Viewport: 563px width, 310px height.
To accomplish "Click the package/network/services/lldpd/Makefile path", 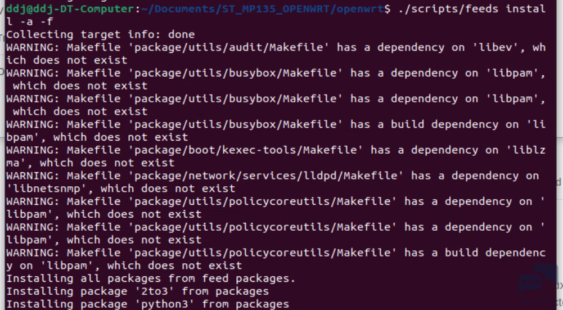I will coord(265,176).
